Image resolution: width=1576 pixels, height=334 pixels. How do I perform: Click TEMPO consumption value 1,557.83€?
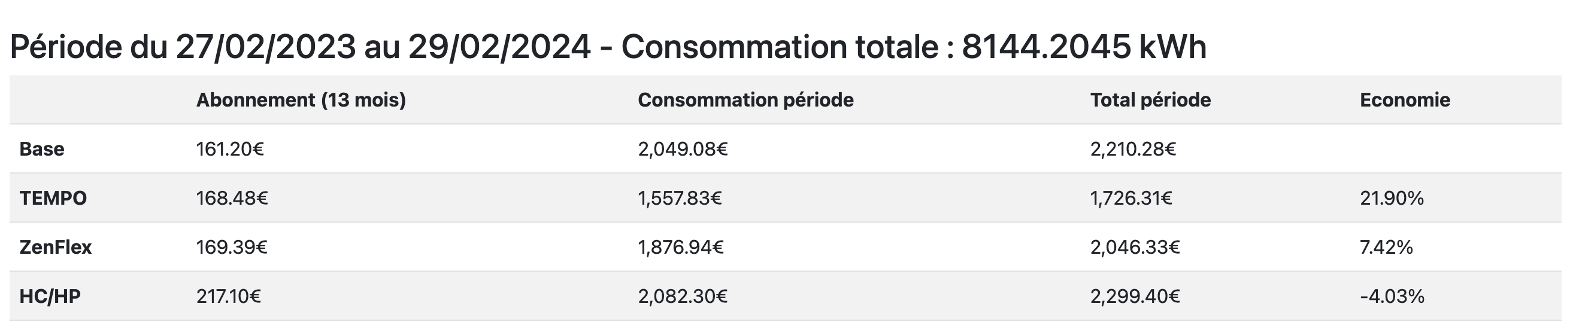click(x=680, y=198)
